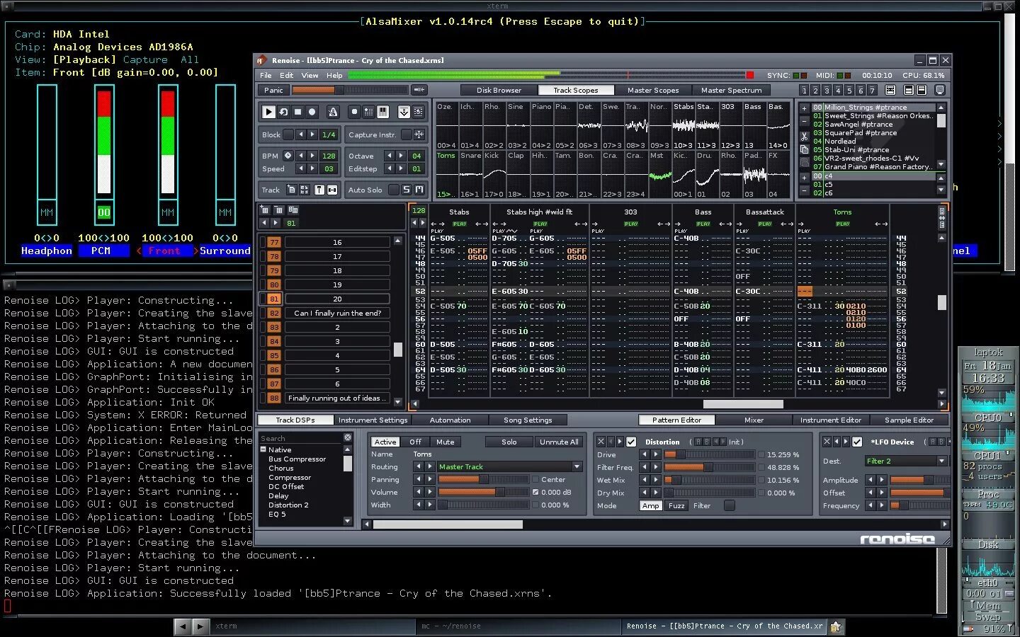
Task: Add instrument with plus beside Million_Strings
Action: (804, 108)
